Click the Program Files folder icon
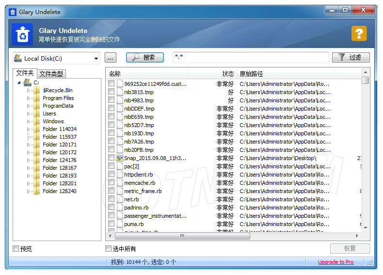383x275 pixels. click(37, 98)
